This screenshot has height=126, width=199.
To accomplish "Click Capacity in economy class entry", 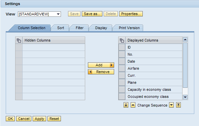I will pyautogui.click(x=154, y=89).
